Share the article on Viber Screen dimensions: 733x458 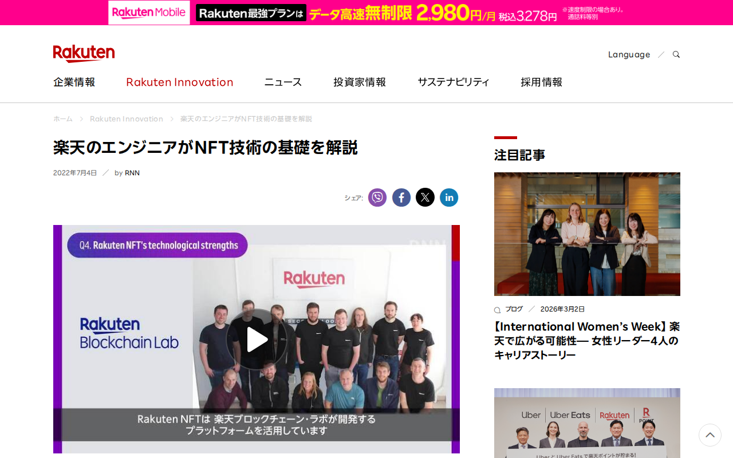point(377,198)
